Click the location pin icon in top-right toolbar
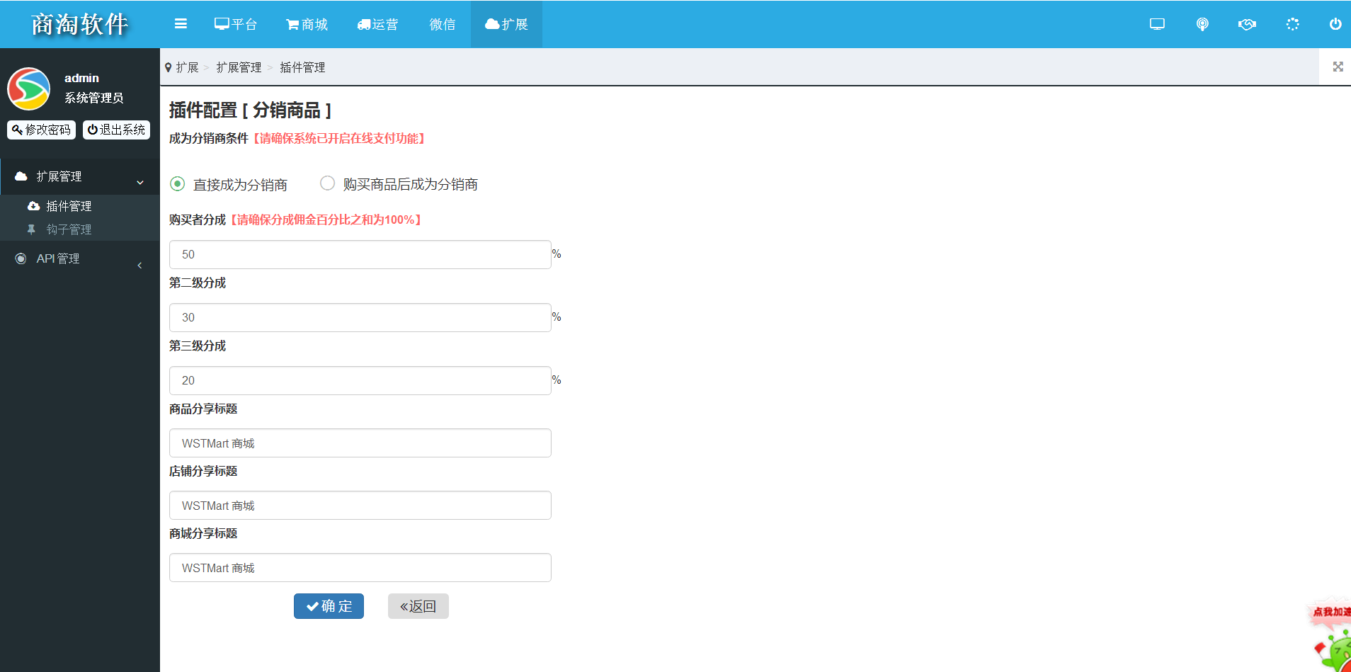The width and height of the screenshot is (1351, 672). 1202,24
